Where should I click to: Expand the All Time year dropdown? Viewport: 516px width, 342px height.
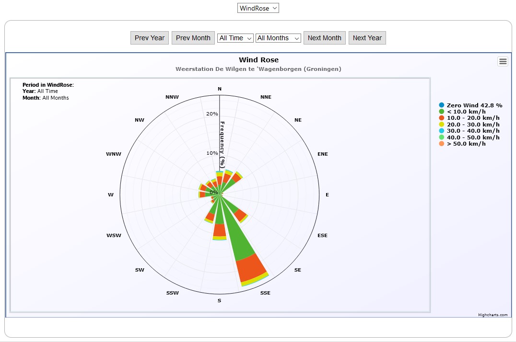[235, 38]
